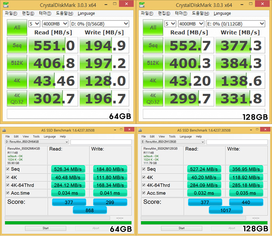Click 512K read result 400.3
This screenshot has height=236, width=272.
[x=189, y=63]
